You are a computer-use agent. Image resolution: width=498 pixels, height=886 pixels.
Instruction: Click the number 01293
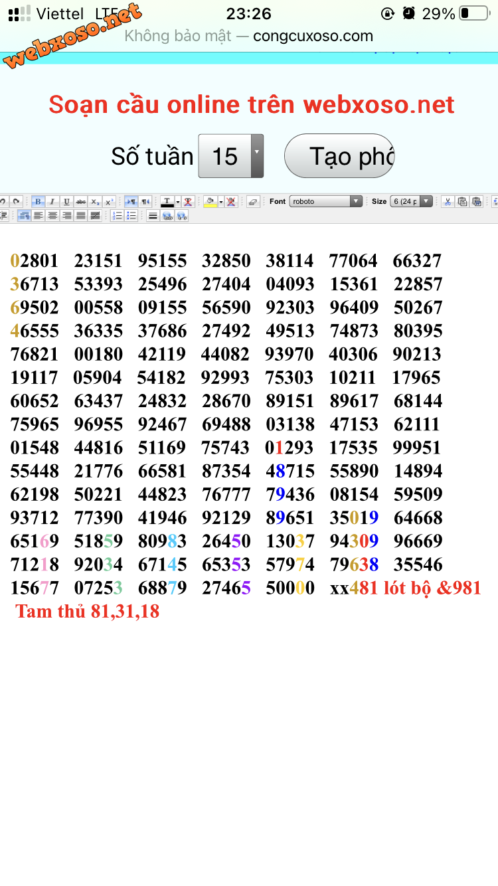pos(289,447)
